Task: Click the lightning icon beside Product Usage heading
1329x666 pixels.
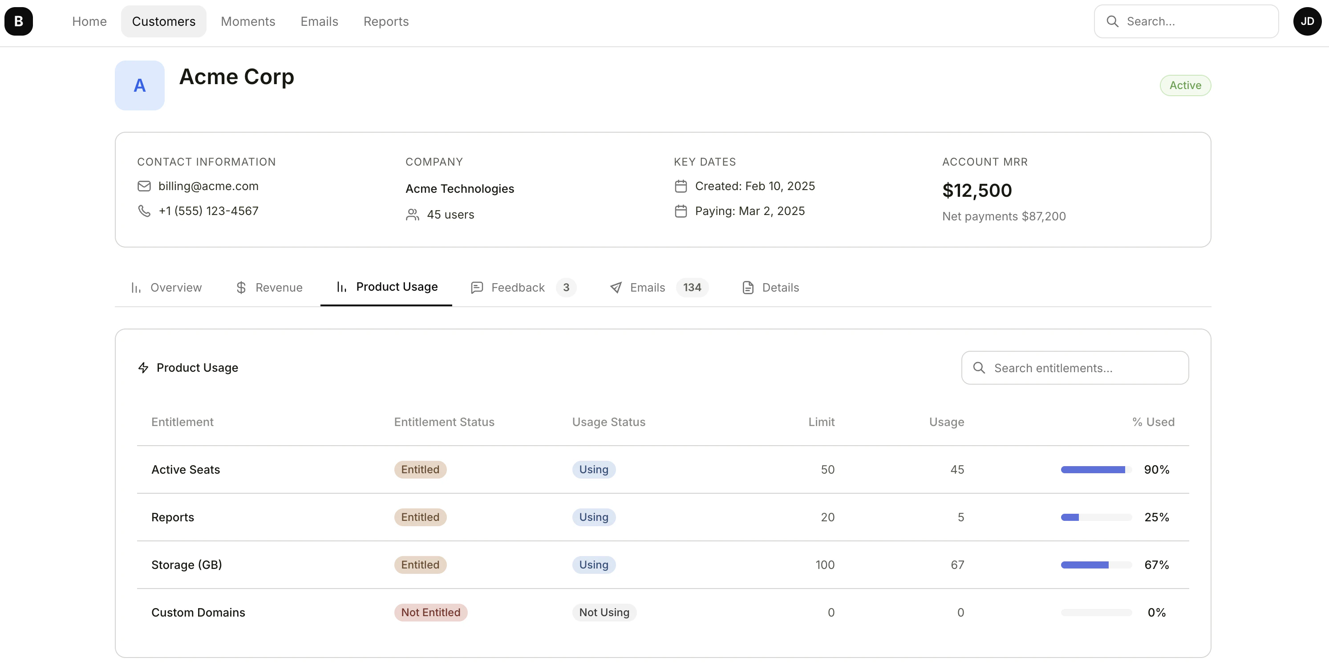Action: [x=143, y=367]
